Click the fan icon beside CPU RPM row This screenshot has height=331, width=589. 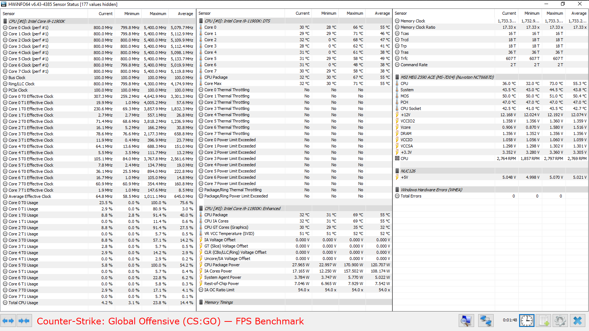[x=397, y=159]
